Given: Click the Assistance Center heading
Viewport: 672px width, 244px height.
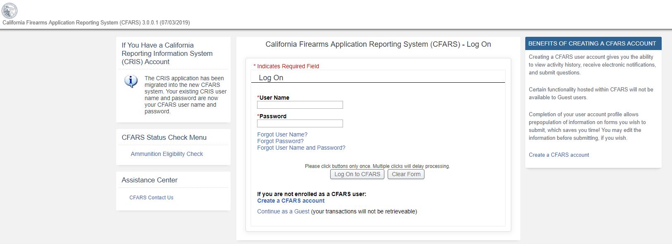Looking at the screenshot, I should [x=150, y=180].
